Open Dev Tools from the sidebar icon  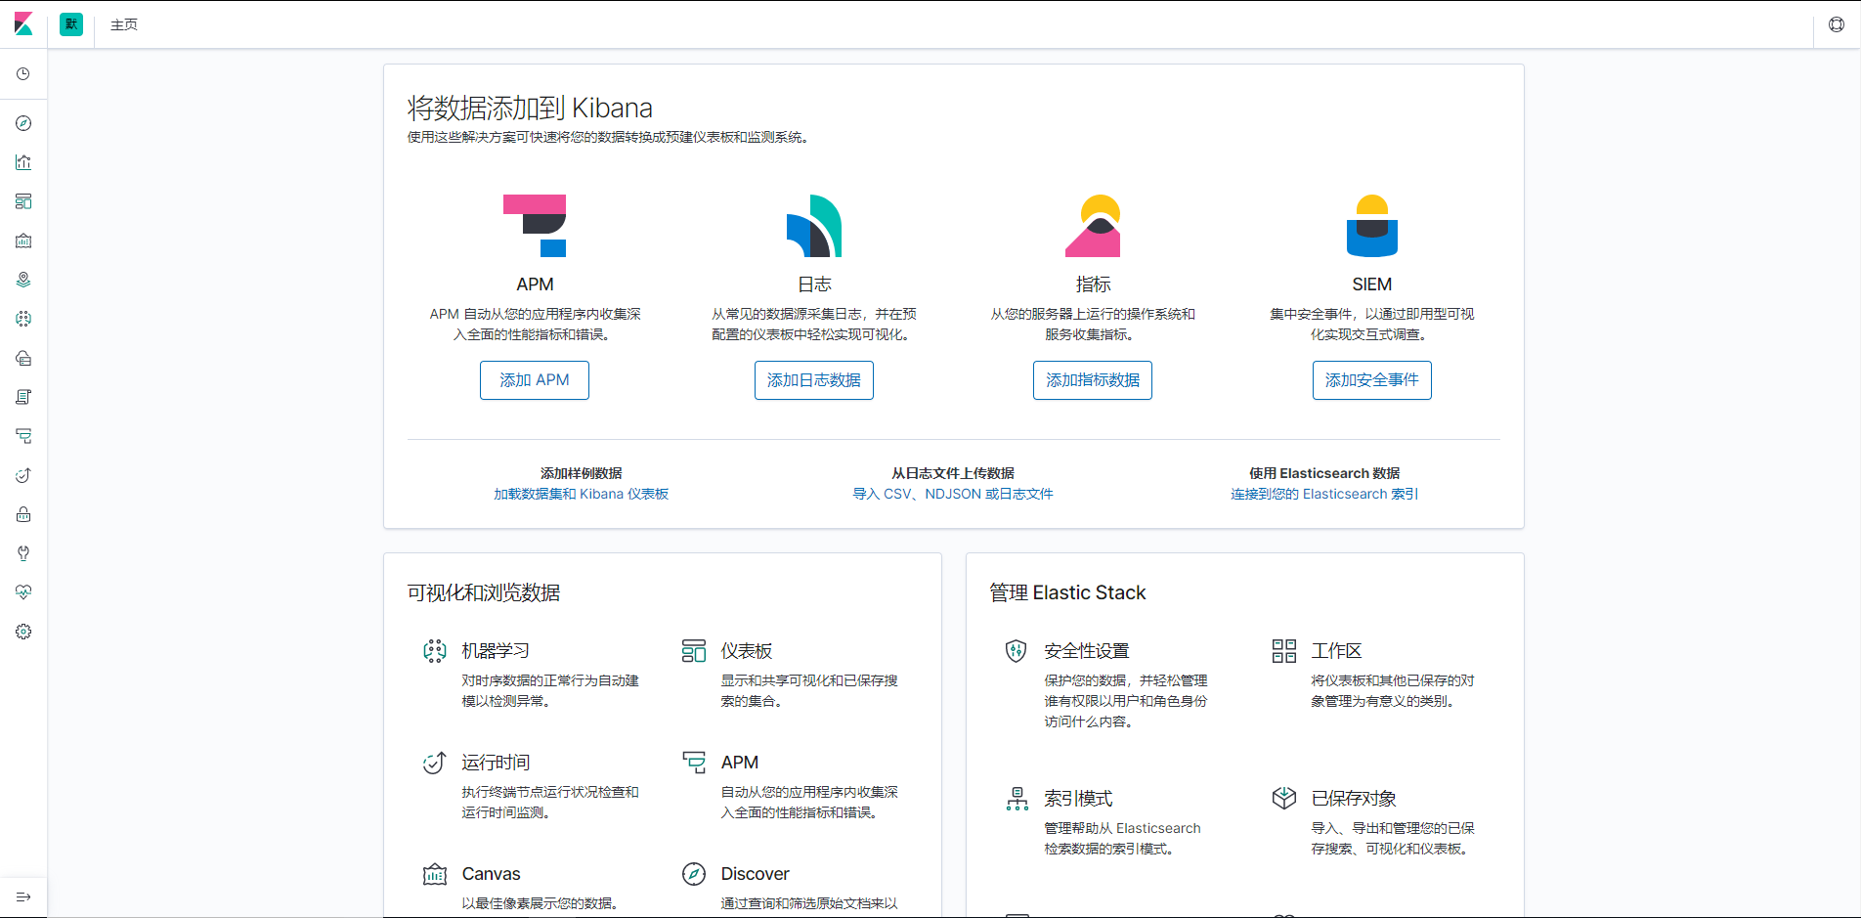23,553
